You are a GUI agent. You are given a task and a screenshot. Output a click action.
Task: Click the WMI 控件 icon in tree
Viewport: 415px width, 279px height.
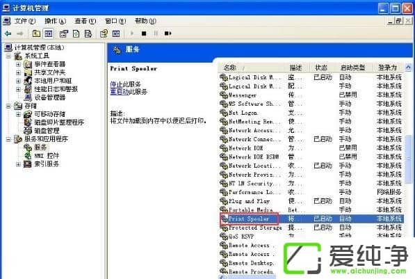(28, 156)
